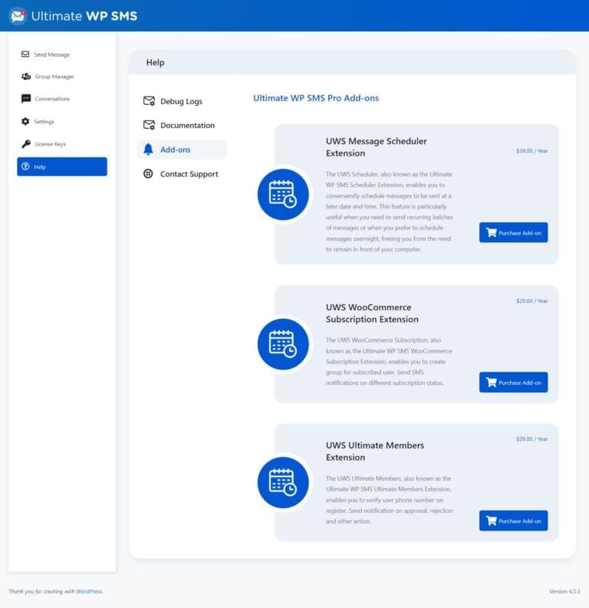Click the Message Scheduler calendar icon
The image size is (589, 608).
pos(283,194)
